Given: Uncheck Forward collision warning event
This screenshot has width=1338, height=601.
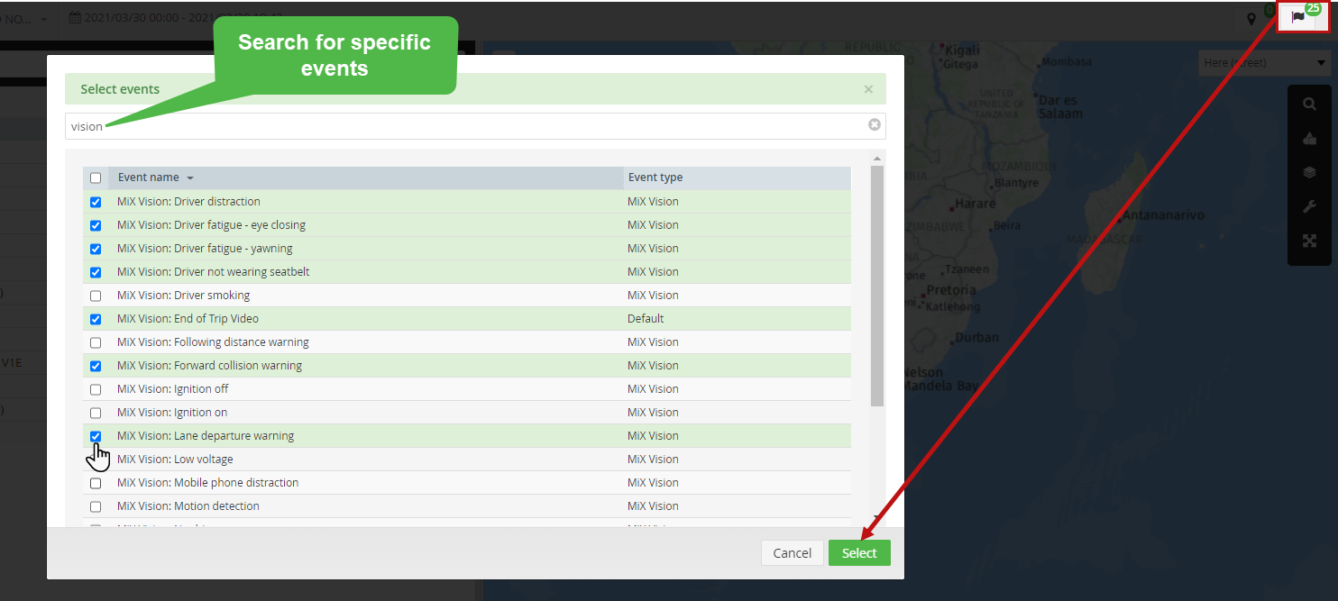Looking at the screenshot, I should point(96,366).
